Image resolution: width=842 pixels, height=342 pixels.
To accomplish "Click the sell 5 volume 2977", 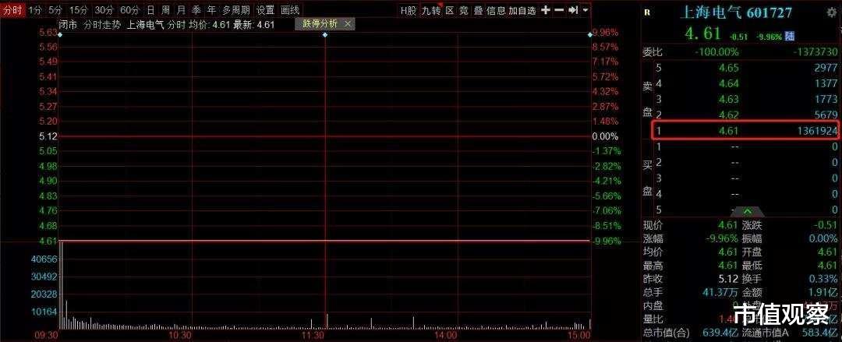I will coord(826,68).
